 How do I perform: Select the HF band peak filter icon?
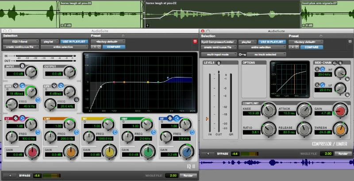(x=170, y=118)
